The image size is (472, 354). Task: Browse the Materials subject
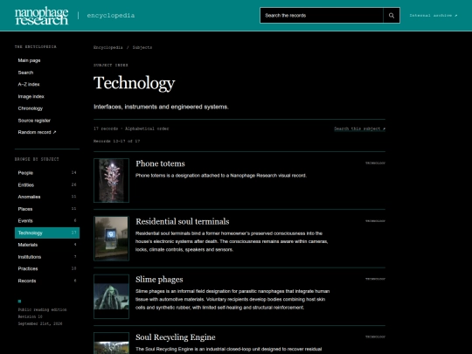(x=47, y=245)
